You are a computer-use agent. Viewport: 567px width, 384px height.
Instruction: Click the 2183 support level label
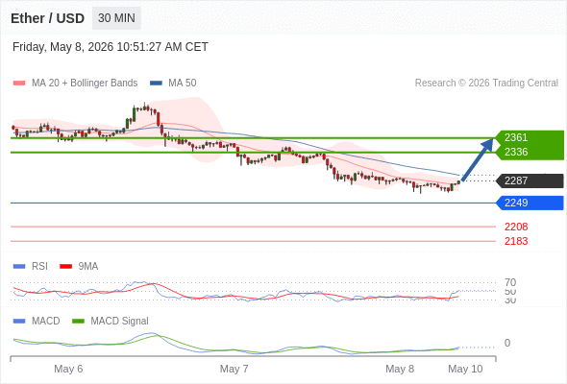[516, 241]
